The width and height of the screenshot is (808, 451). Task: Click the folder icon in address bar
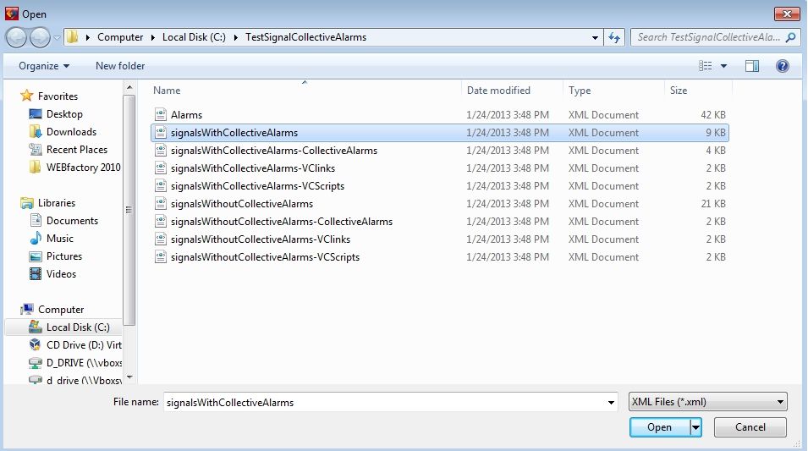(73, 37)
